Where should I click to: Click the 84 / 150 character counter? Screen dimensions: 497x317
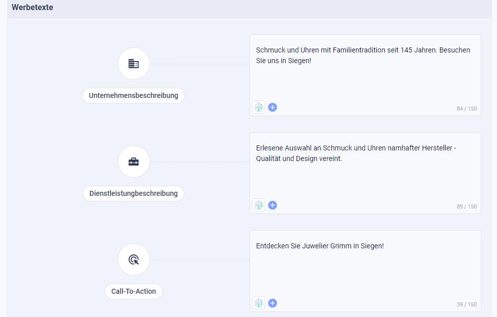point(467,109)
